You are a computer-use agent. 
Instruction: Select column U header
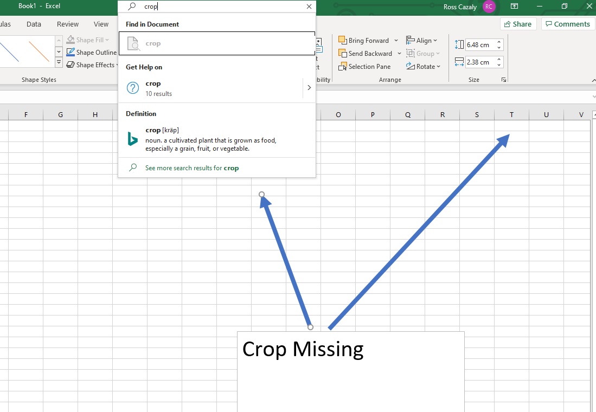546,114
